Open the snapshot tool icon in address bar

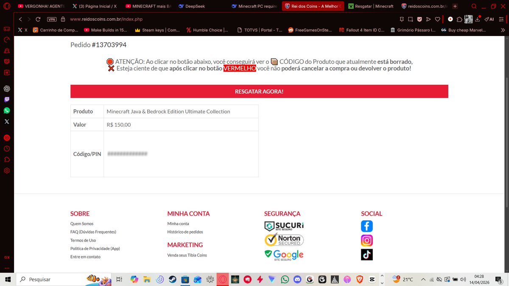point(411,19)
